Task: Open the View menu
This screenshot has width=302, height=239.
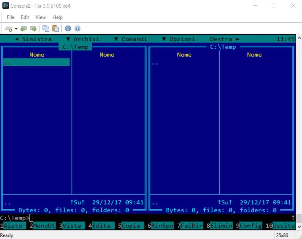Action: pyautogui.click(x=41, y=17)
